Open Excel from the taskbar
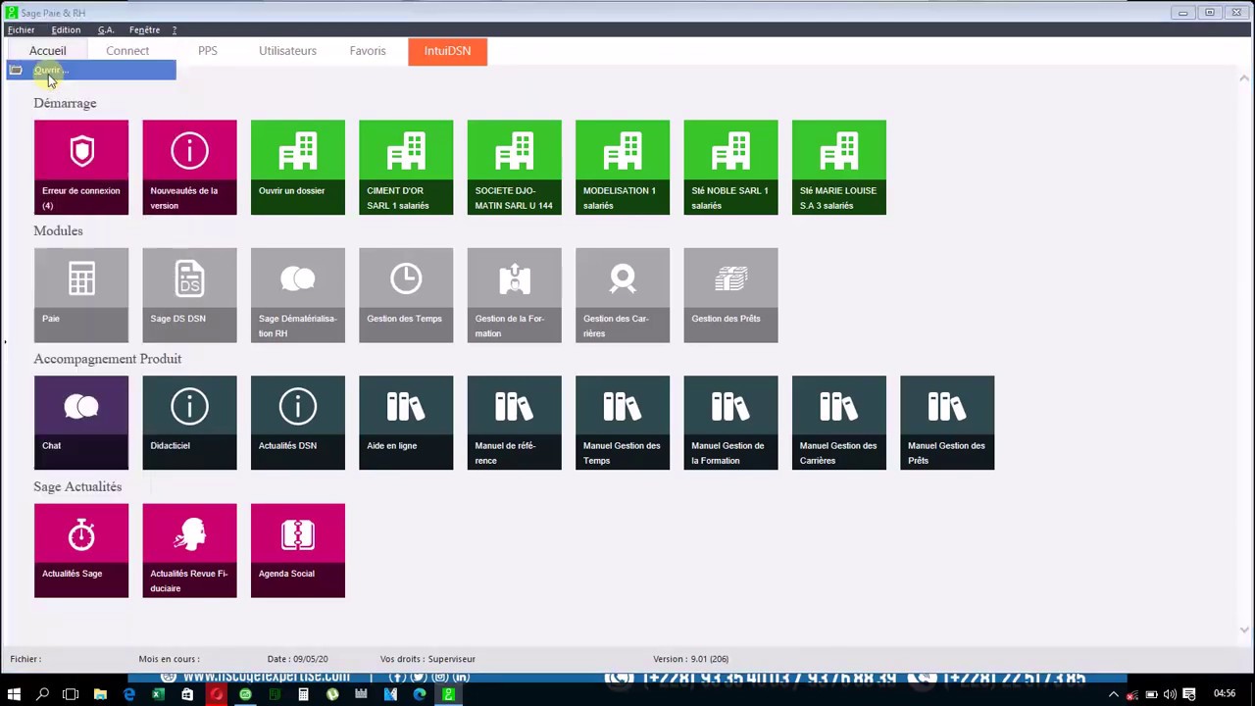 158,694
